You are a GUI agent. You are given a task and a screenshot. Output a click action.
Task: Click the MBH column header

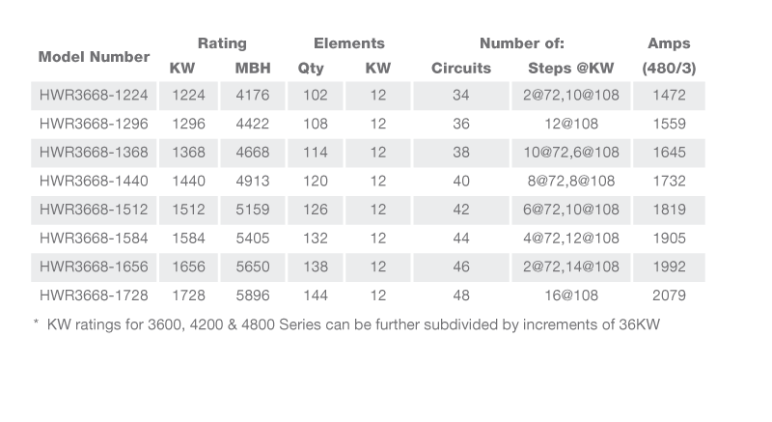(253, 68)
